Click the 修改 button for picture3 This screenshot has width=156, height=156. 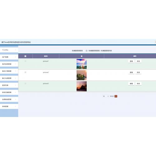(x=138, y=84)
